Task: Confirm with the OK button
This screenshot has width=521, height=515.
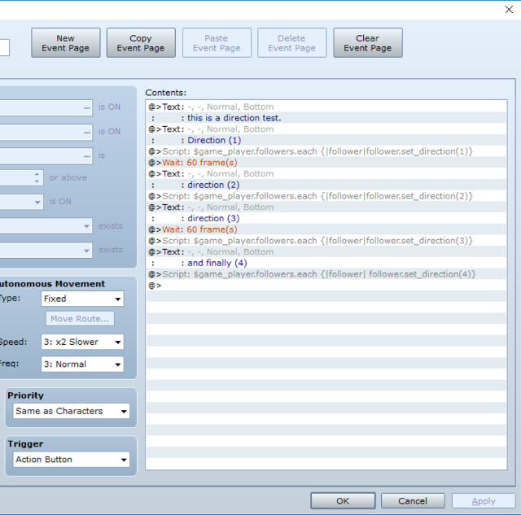Action: coord(343,500)
